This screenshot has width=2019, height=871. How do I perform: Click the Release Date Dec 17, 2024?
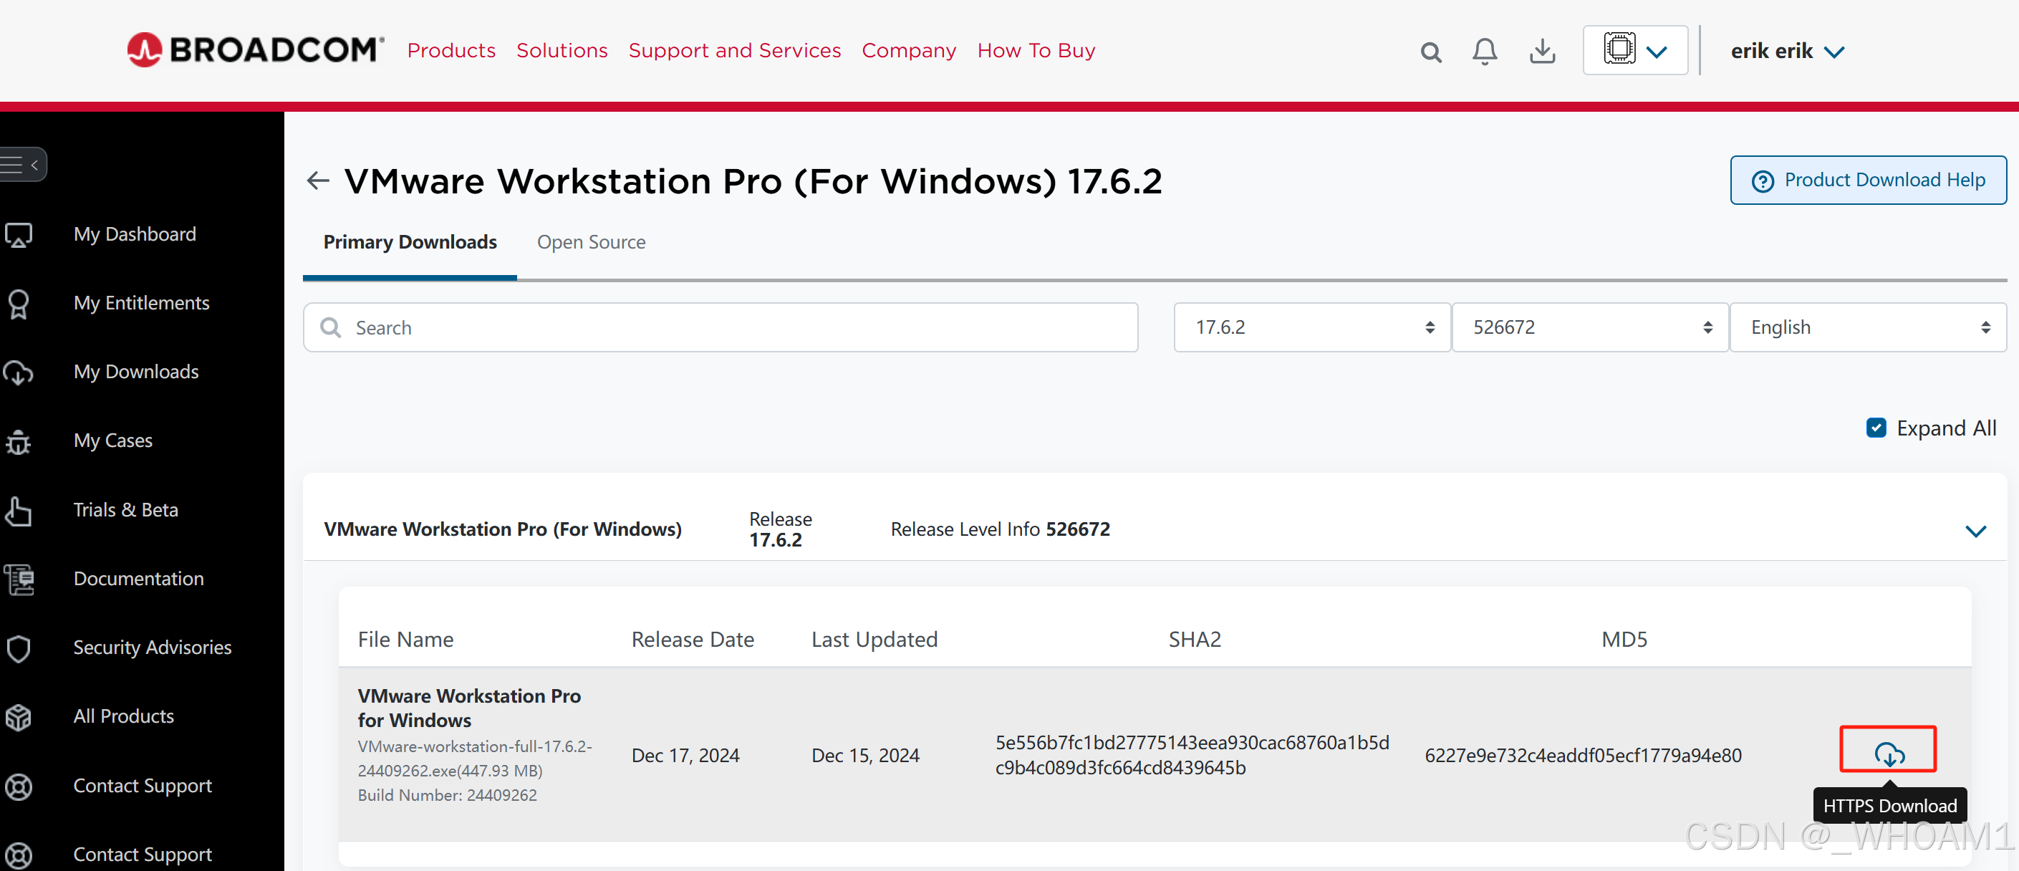(x=685, y=756)
